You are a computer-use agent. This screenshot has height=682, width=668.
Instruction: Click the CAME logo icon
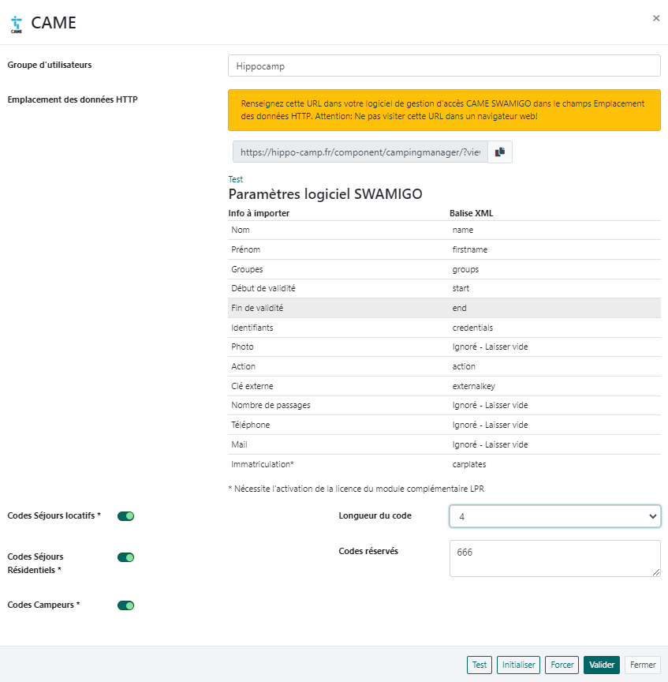pos(17,23)
